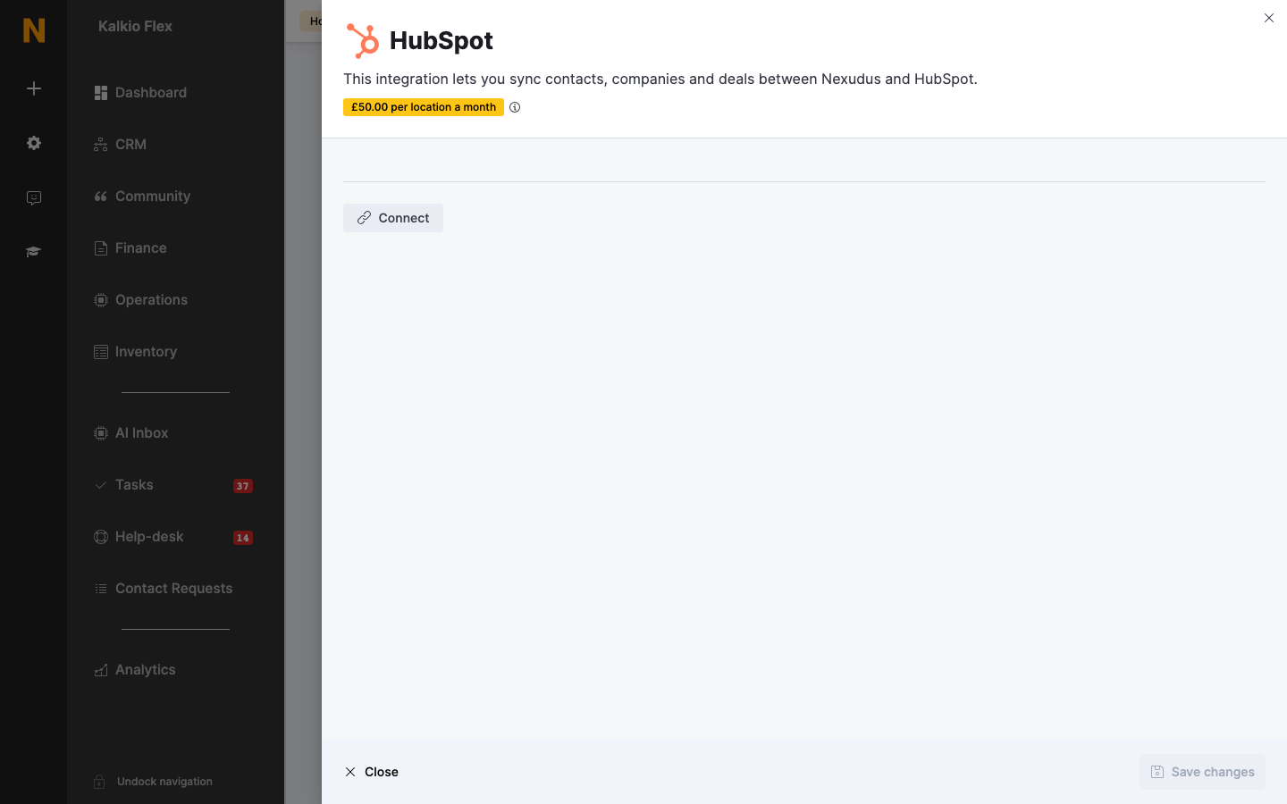
Task: Open the Inventory menu item
Action: pyautogui.click(x=136, y=352)
